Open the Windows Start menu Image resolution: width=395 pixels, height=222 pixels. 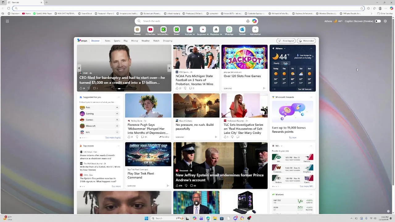(146, 218)
